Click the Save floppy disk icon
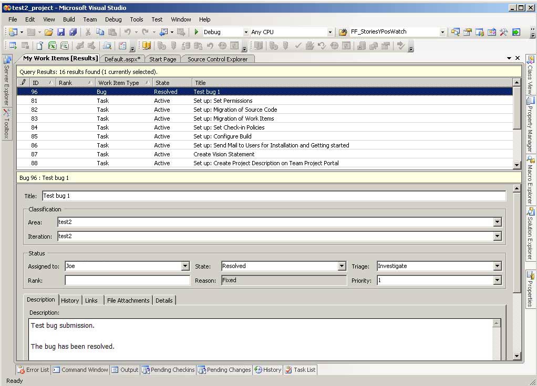Screen dimensions: 537x386 (61, 32)
